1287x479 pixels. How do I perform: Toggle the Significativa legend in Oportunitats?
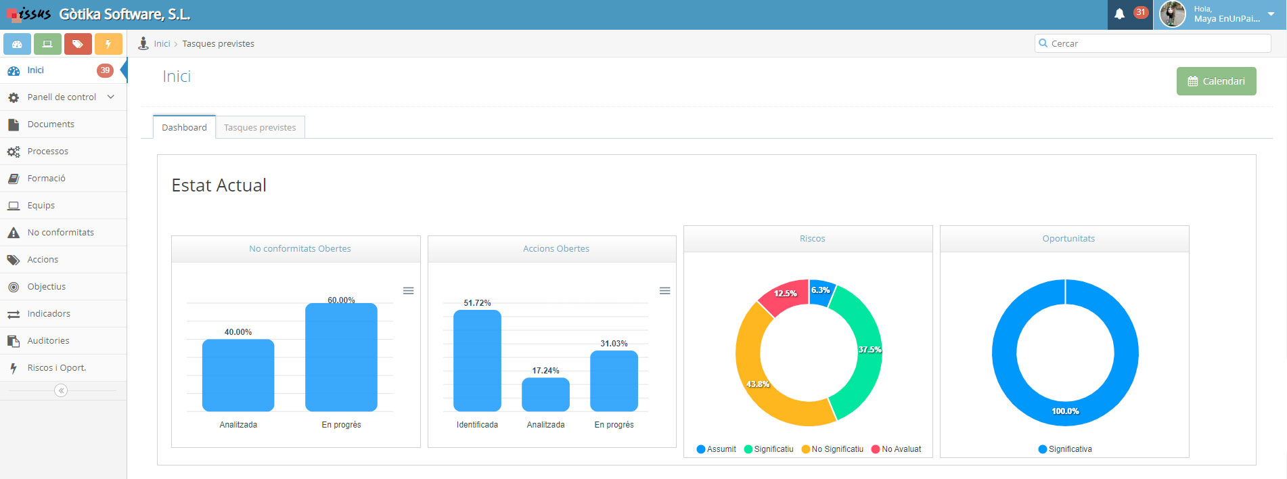[1065, 449]
